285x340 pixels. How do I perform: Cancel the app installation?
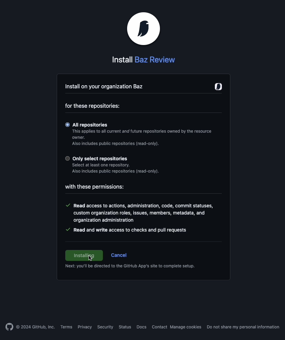119,255
